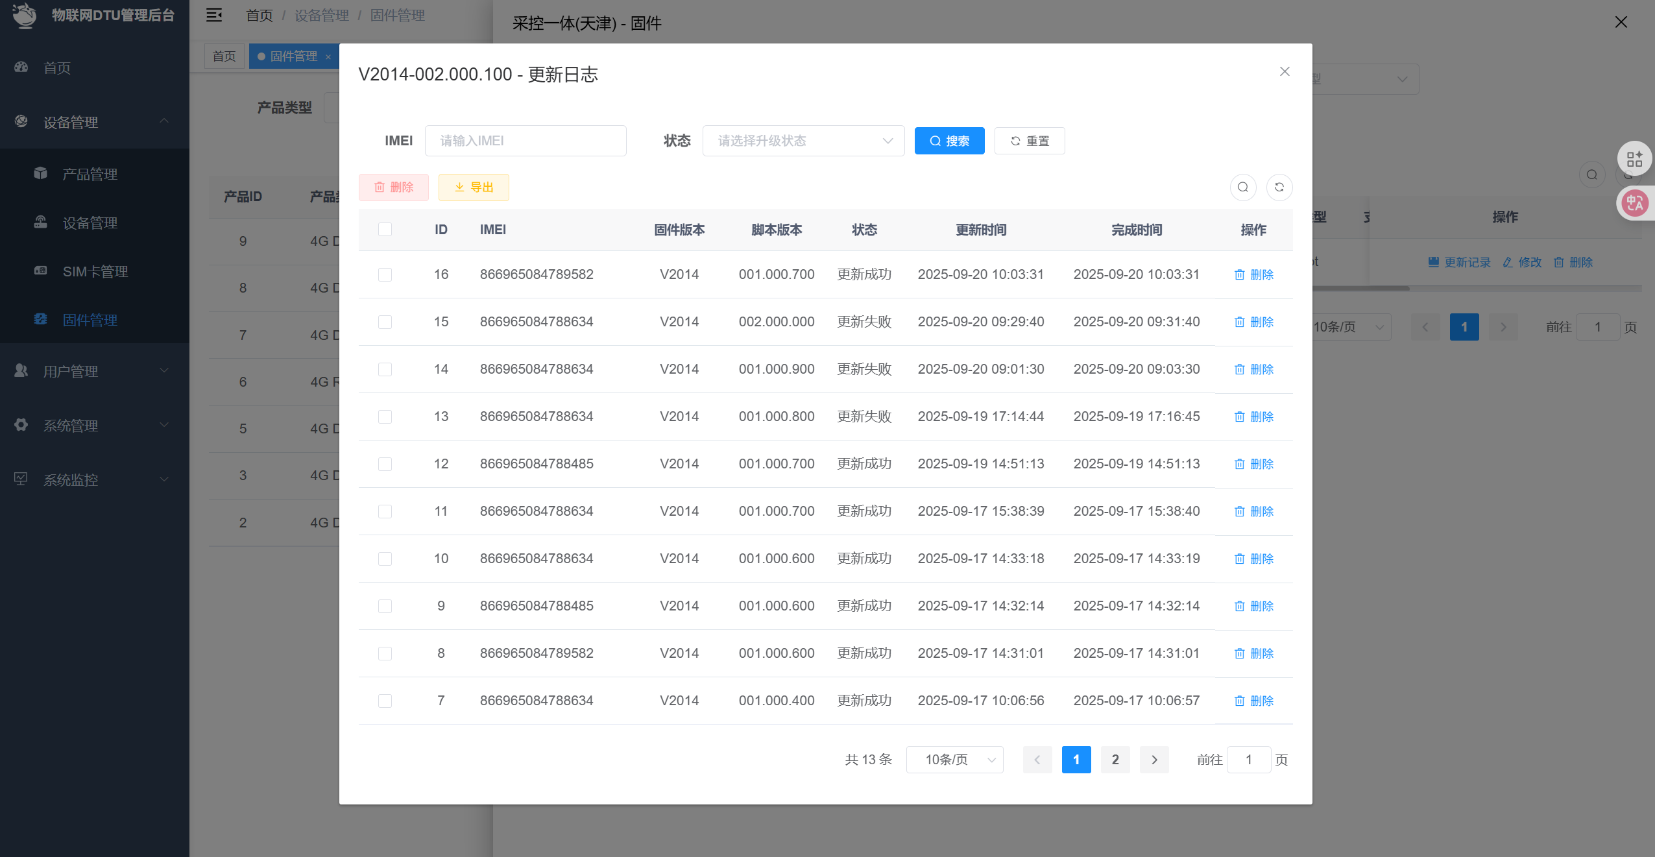The image size is (1655, 857).
Task: Open 产品管理 menu item
Action: pyautogui.click(x=95, y=173)
